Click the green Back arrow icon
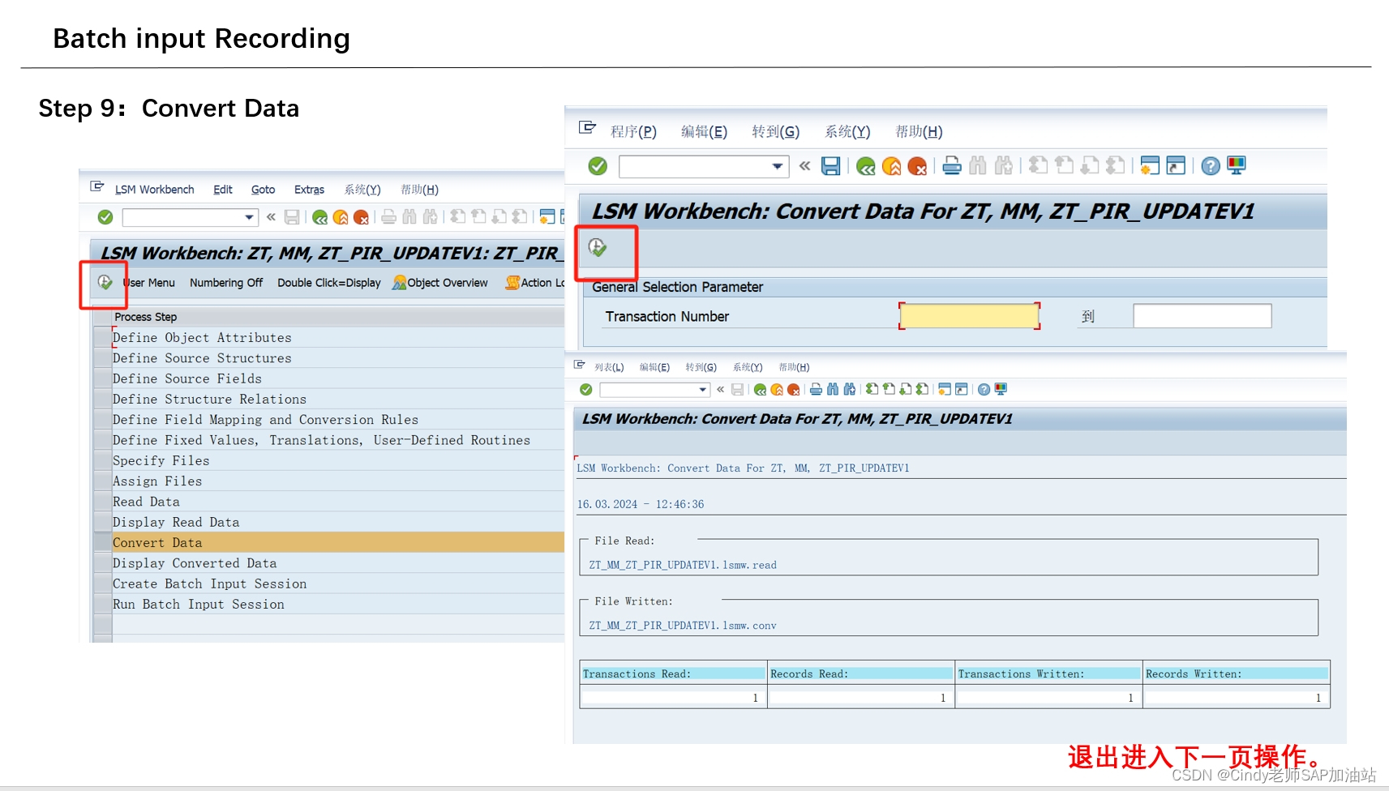Screen dimensions: 1389x791 click(865, 165)
